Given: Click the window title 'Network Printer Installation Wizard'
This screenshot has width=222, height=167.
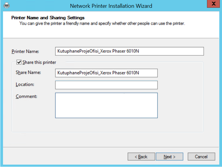Looking at the screenshot, I should (111, 6).
